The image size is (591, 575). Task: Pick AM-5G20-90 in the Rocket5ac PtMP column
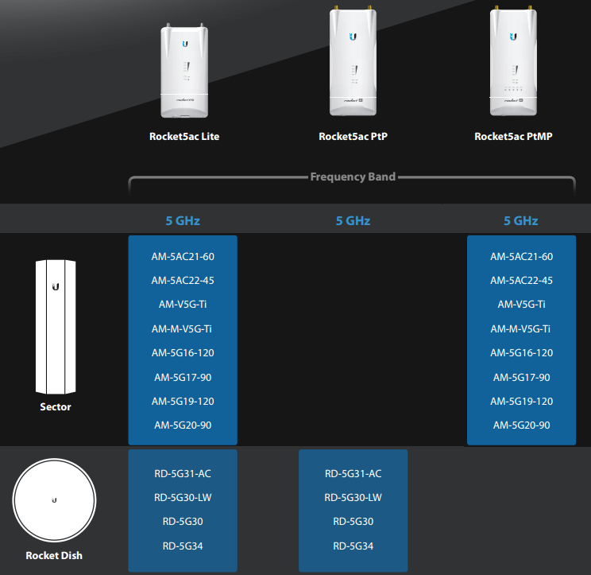click(522, 425)
